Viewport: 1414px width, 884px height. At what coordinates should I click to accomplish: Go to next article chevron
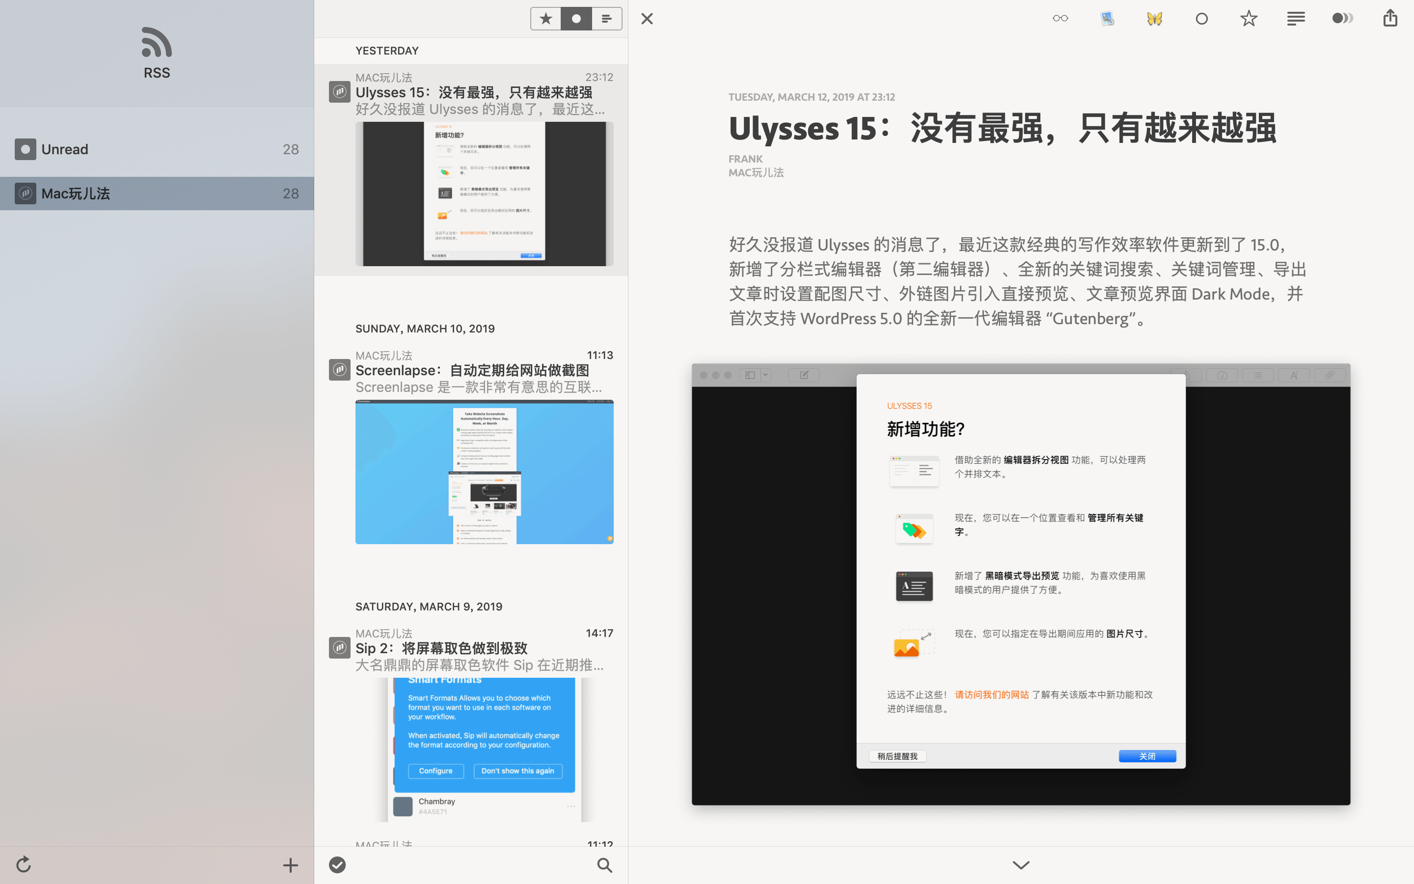point(1021,865)
